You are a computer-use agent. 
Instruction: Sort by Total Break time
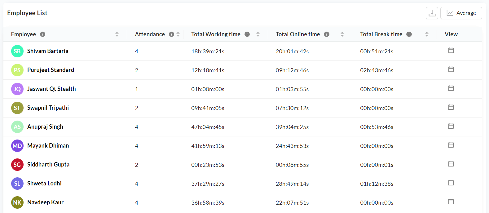coord(427,34)
